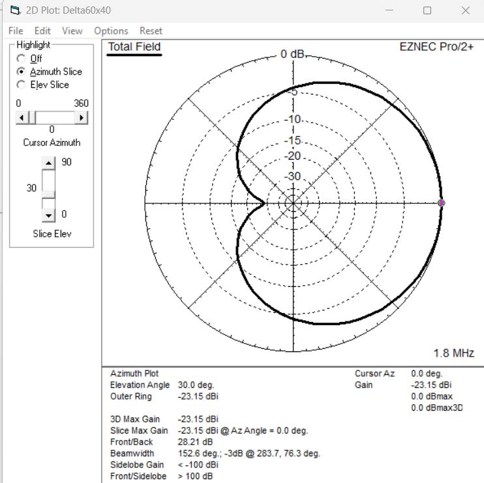484x483 pixels.
Task: Click the magenta cursor marker on plot
Action: (442, 203)
